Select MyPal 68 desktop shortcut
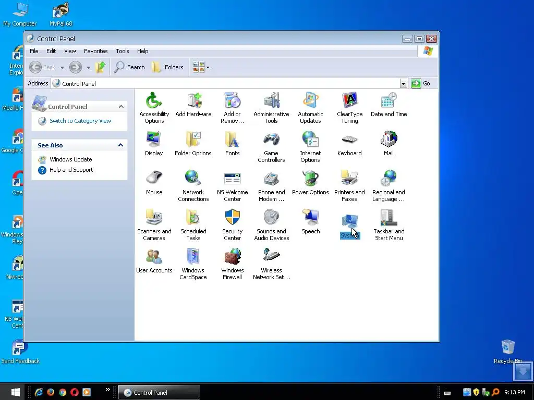Screen dimensions: 534x400 coord(61,14)
